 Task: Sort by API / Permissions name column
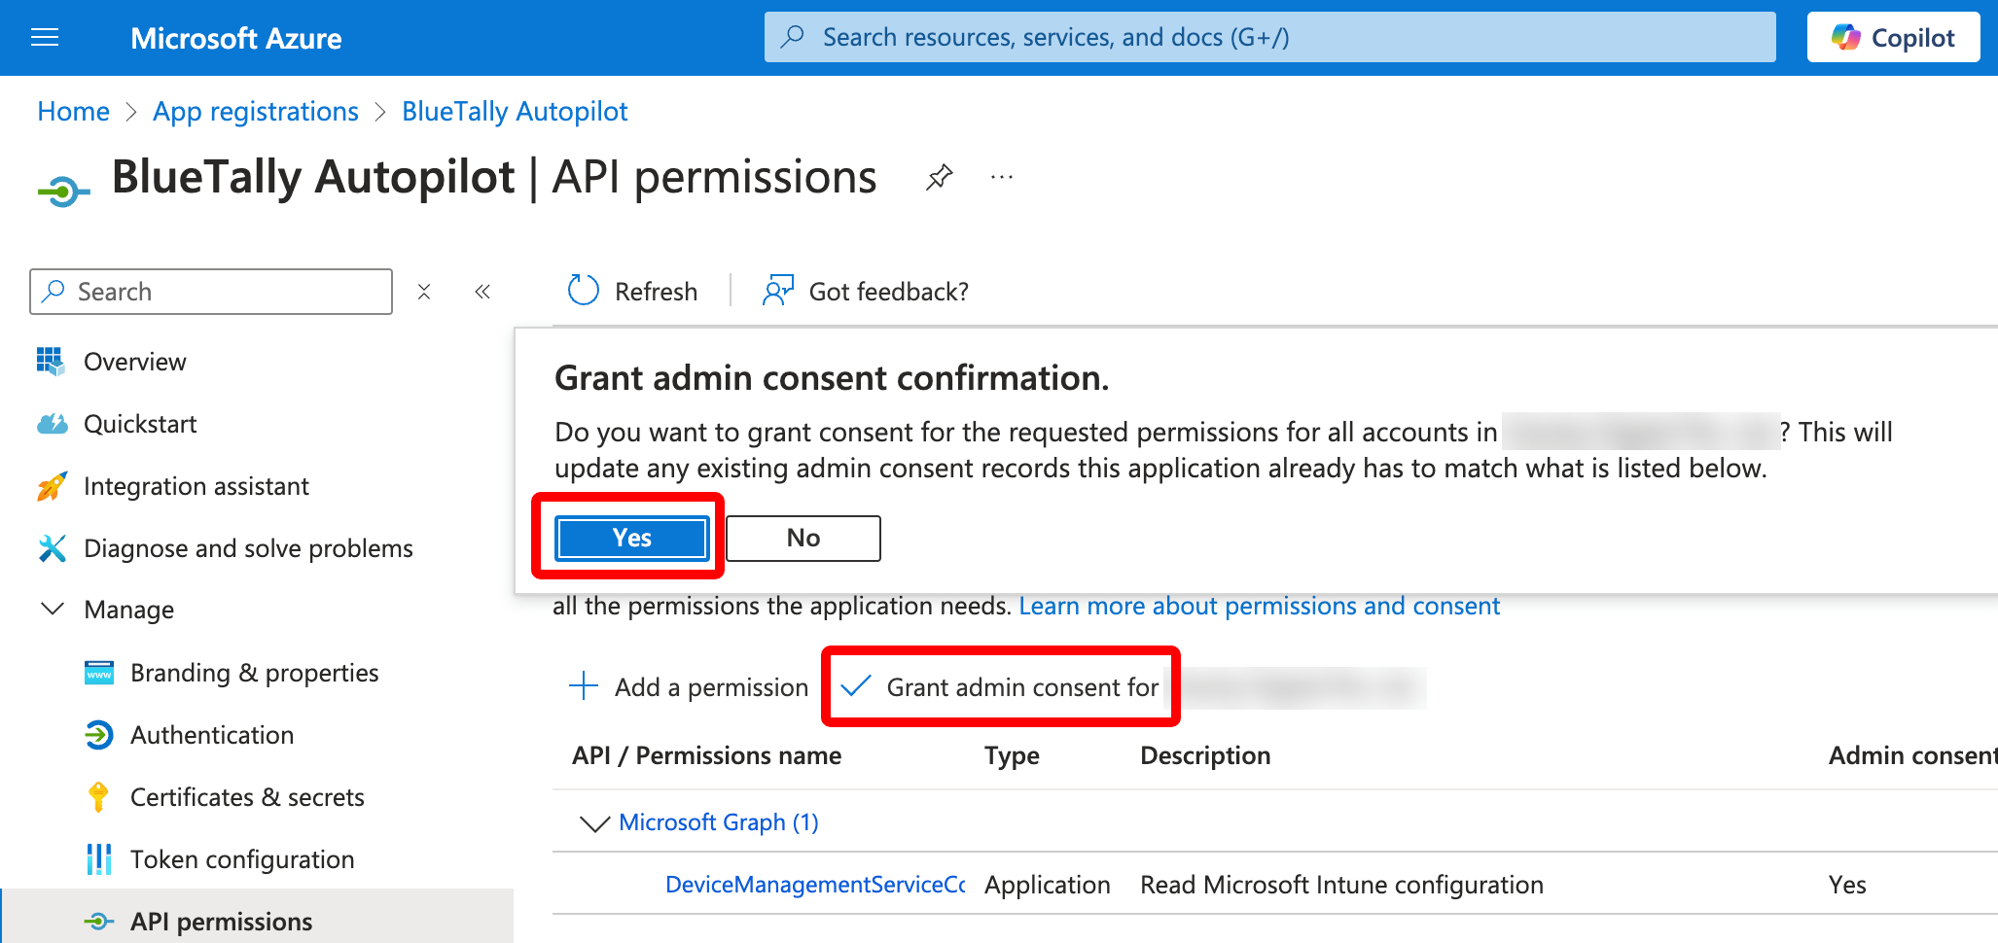[707, 755]
